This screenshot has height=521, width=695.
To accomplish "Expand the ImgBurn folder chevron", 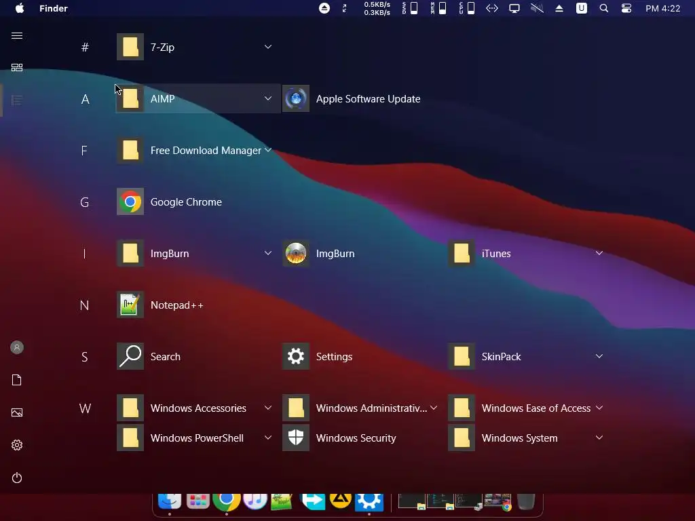I will [x=267, y=253].
